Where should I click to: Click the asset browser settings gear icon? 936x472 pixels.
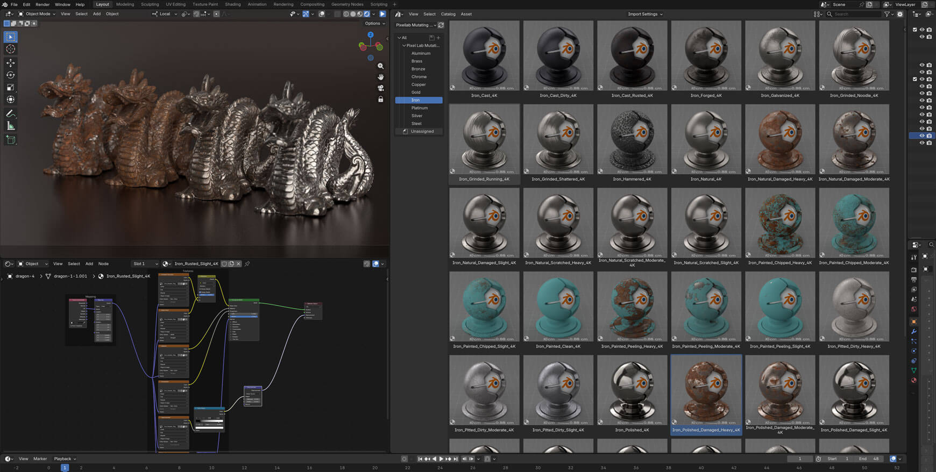[x=900, y=14]
